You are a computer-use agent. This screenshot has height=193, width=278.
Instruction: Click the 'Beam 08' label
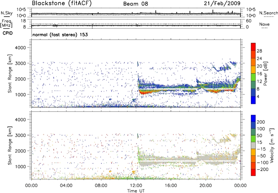[136, 4]
